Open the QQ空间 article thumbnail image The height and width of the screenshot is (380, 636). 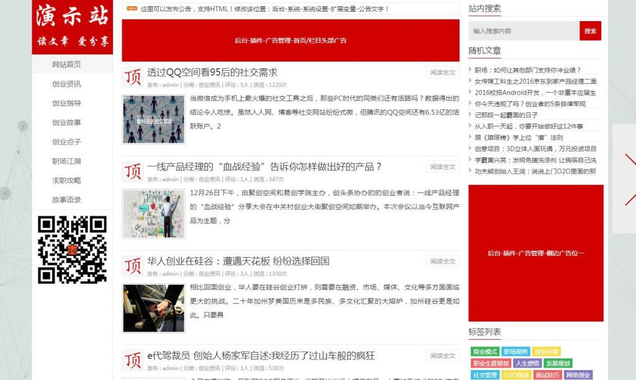154,119
